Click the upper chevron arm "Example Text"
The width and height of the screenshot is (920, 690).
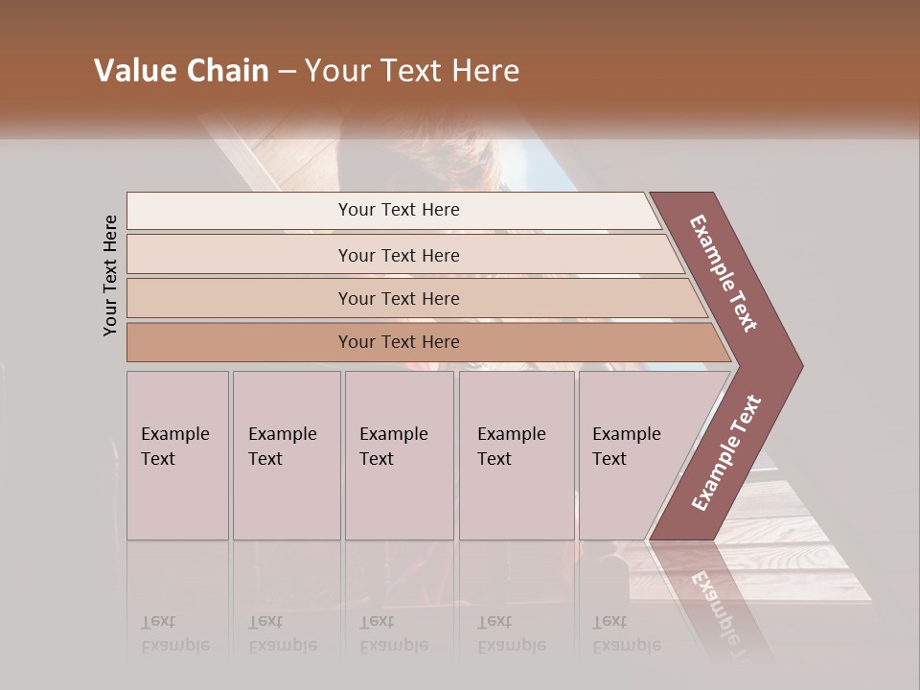click(x=724, y=273)
